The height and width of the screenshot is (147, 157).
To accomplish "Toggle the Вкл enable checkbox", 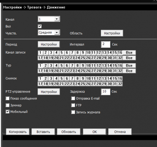I will [40, 26].
